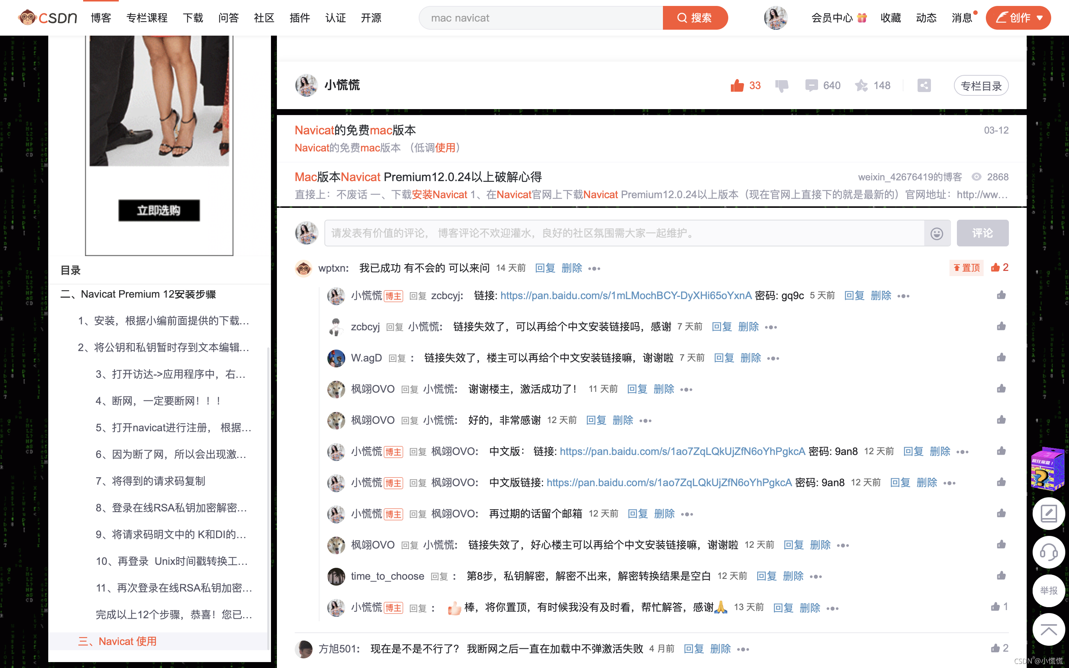The image size is (1069, 668).
Task: Like wptxn's pinned comment
Action: coord(996,267)
